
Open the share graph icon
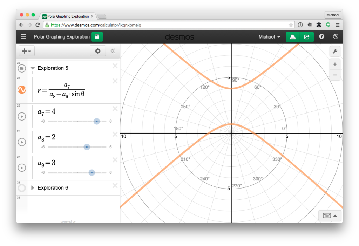pos(307,36)
